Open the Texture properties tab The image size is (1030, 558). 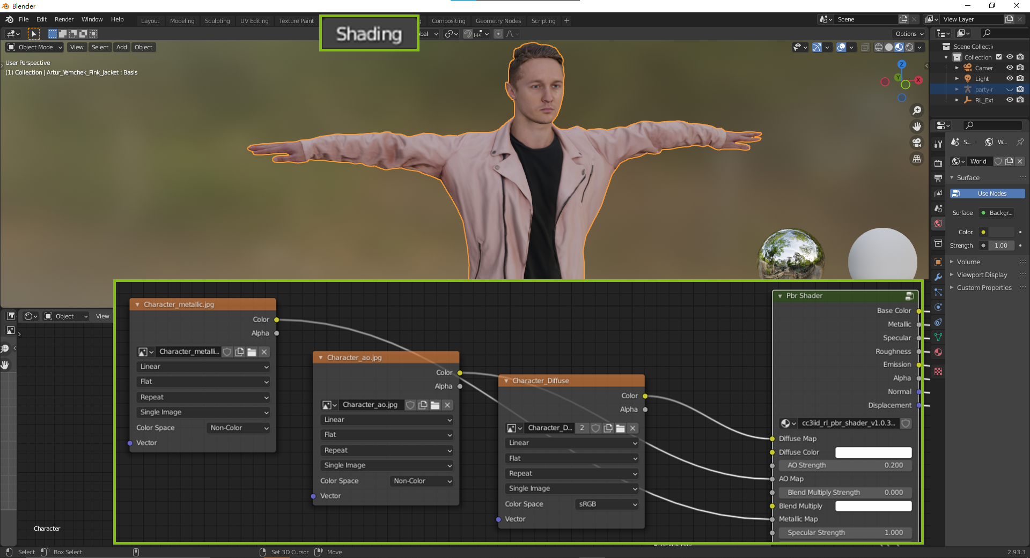click(938, 371)
